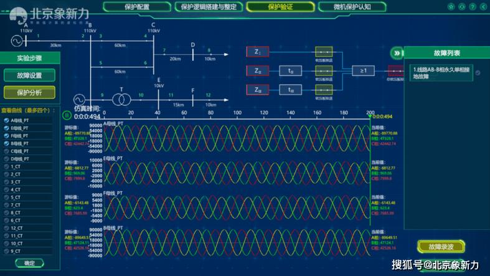This screenshot has width=490, height=276.
Task: Switch to 保护逻辑搭建与整定 tab
Action: coord(209,7)
